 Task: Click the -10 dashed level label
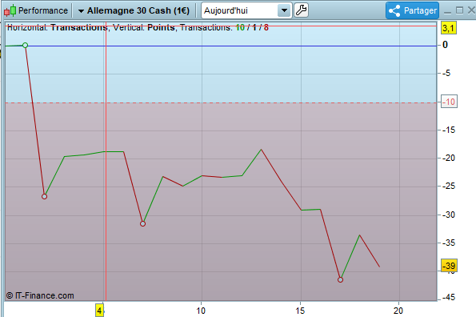point(449,102)
